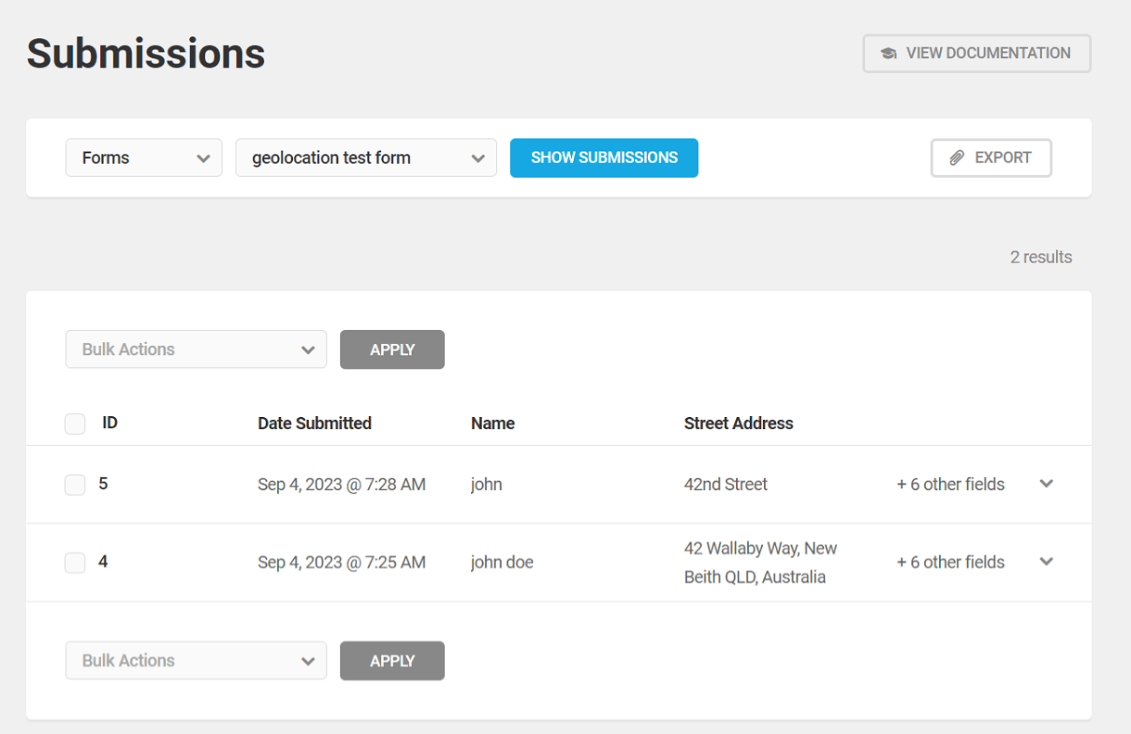Click the address 42nd Street
Viewport: 1131px width, 734px height.
726,485
